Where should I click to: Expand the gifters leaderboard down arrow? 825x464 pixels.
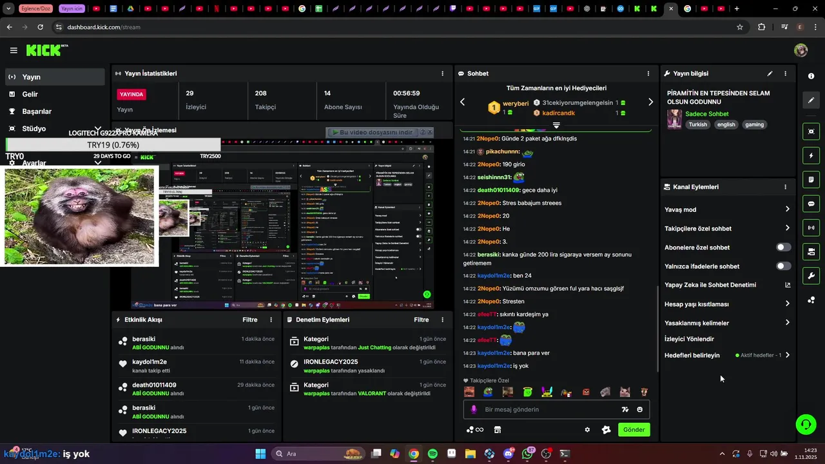click(x=556, y=125)
